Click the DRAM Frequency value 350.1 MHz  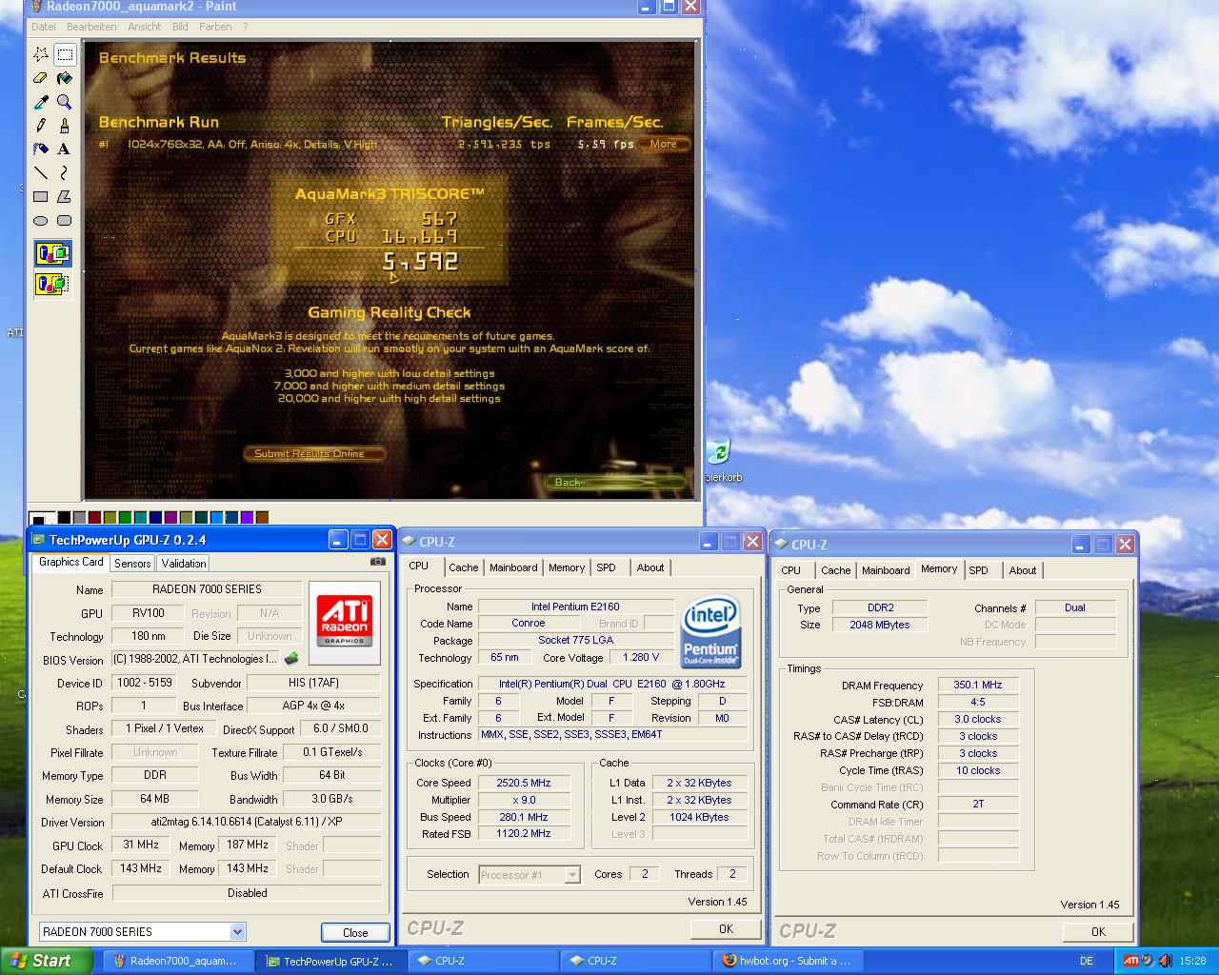[978, 685]
